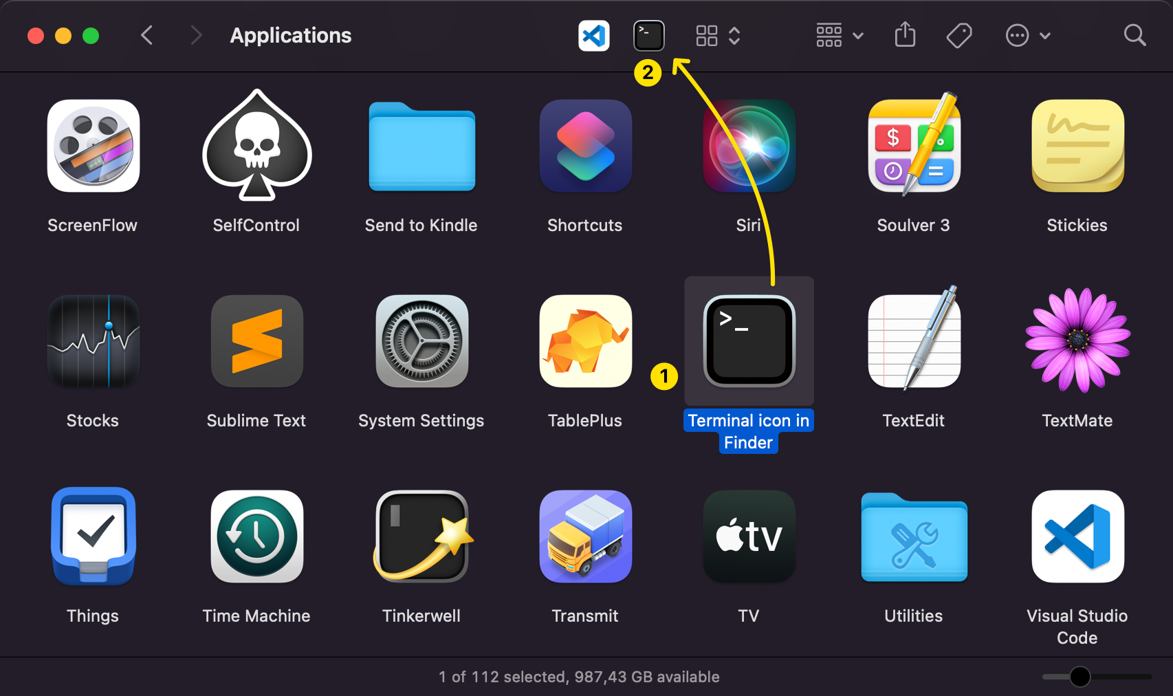
Task: Open the Sublime Text app icon
Action: (x=256, y=342)
